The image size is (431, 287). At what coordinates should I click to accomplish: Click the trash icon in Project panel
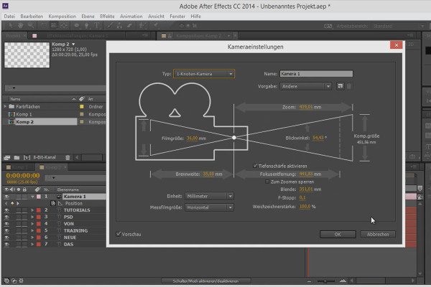68,157
